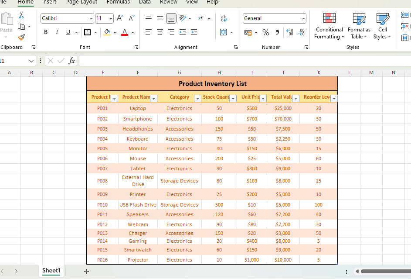Toggle Italic formatting
411x279 pixels.
[57, 32]
